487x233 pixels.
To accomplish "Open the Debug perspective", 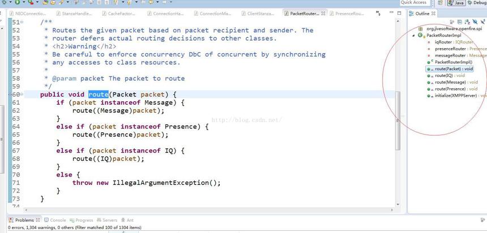I will [x=477, y=3].
